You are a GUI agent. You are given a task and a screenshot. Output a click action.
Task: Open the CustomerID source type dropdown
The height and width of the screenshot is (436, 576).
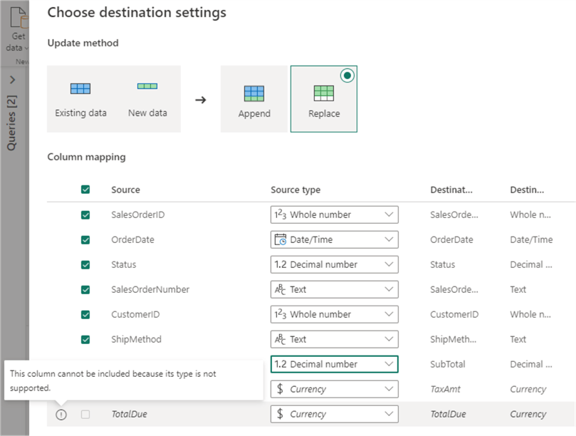(389, 314)
